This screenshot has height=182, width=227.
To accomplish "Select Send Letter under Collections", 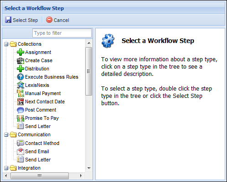I will click(x=38, y=126).
